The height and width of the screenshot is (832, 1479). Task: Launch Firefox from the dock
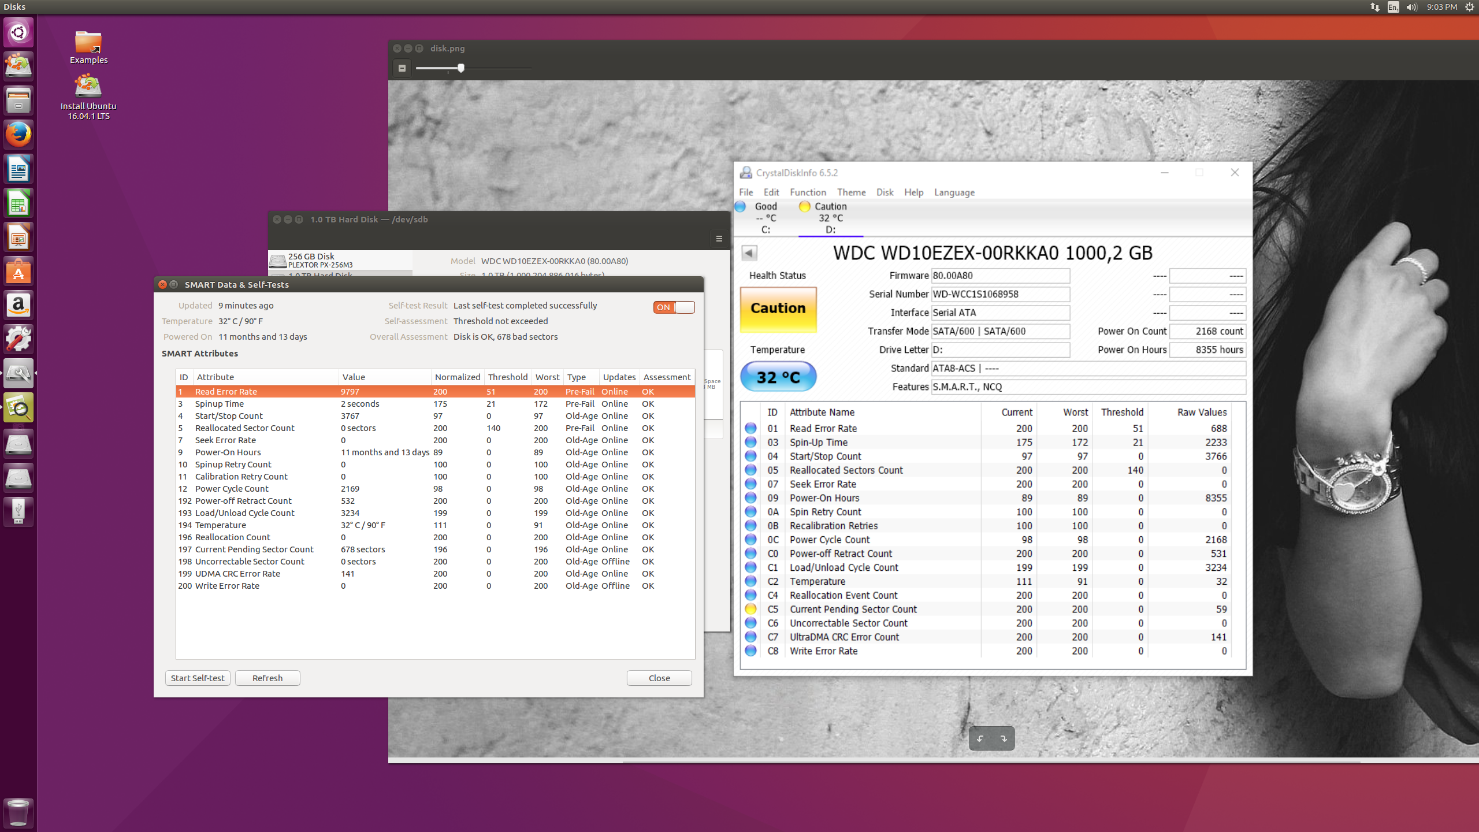[18, 135]
